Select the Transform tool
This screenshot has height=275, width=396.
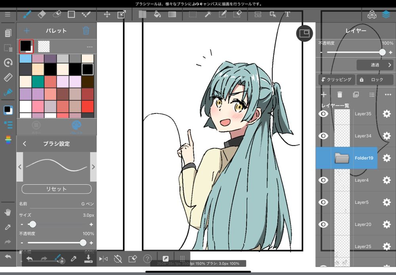pos(122,14)
